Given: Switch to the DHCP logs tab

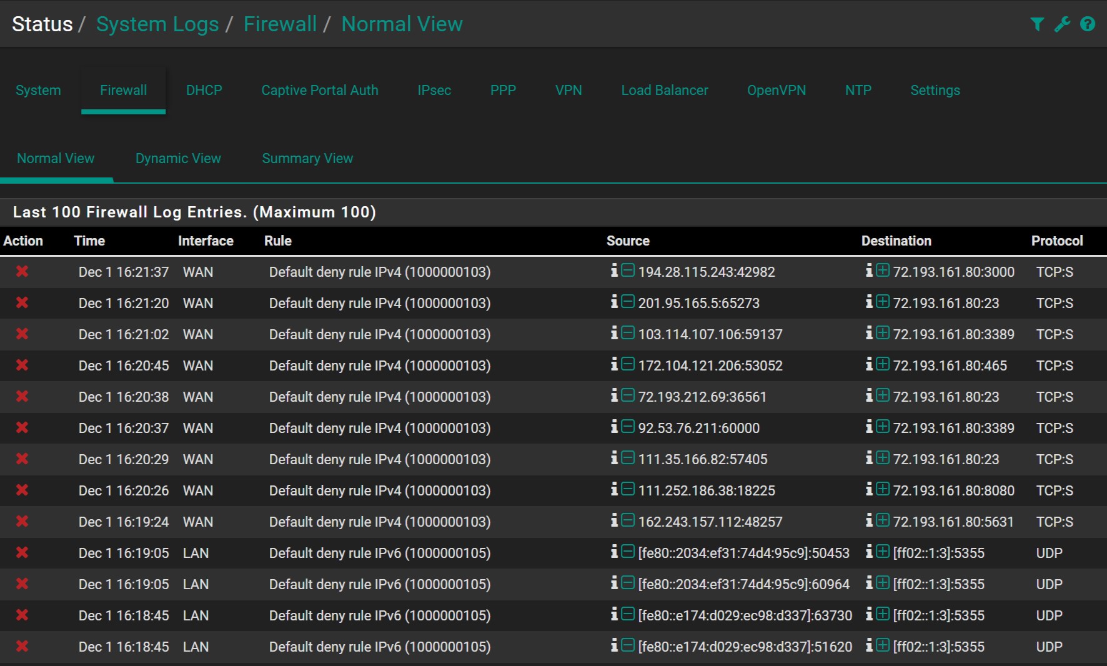Looking at the screenshot, I should [204, 91].
